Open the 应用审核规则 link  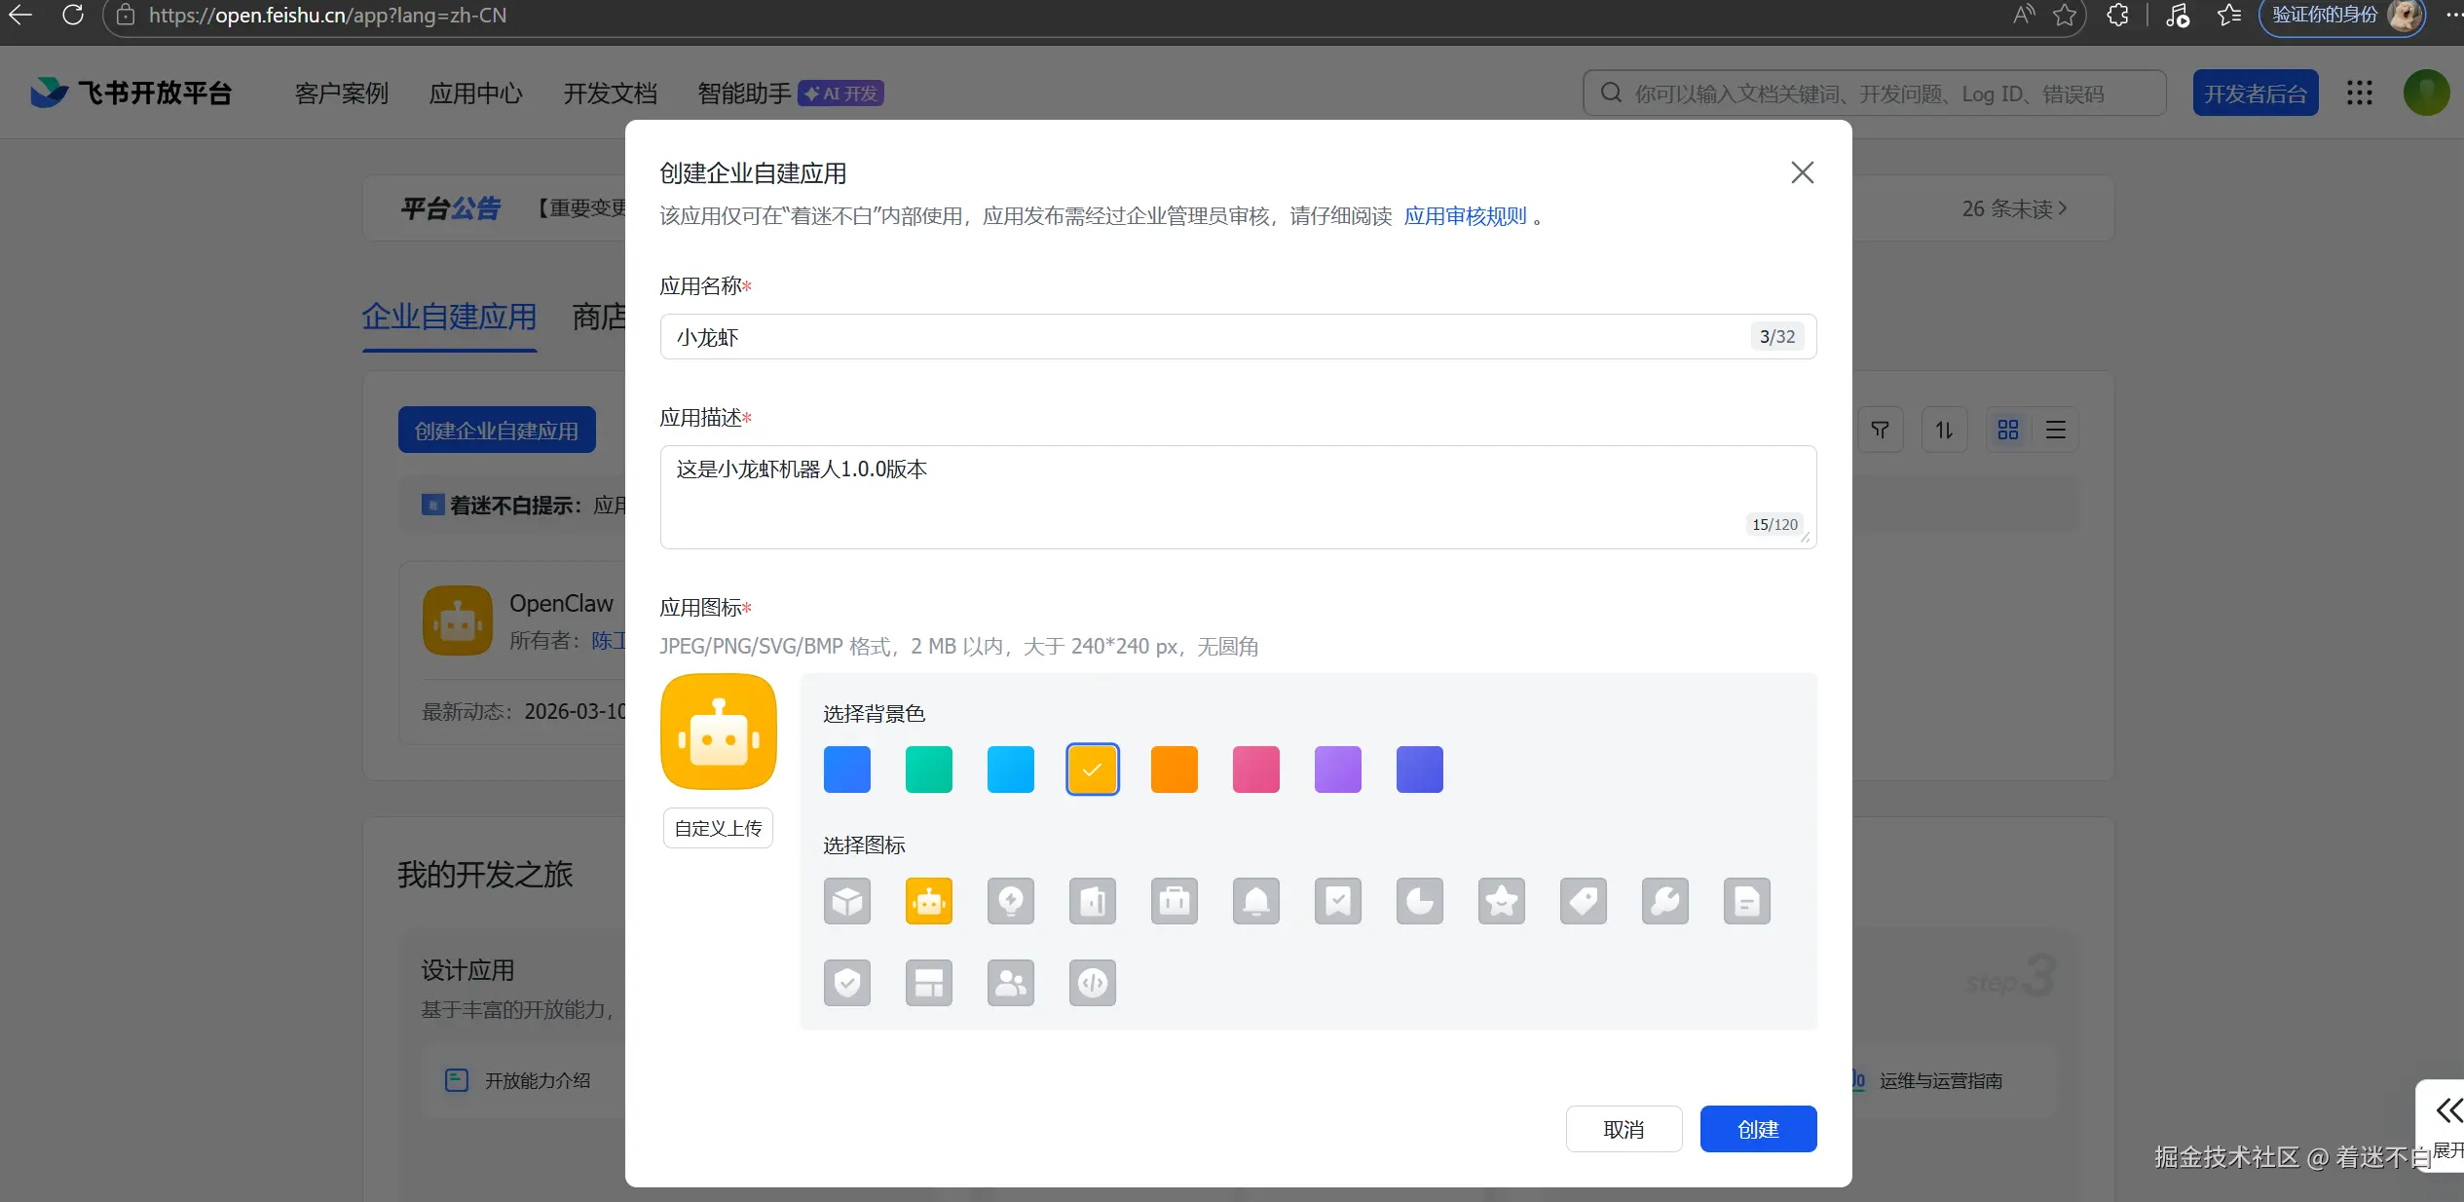tap(1464, 216)
